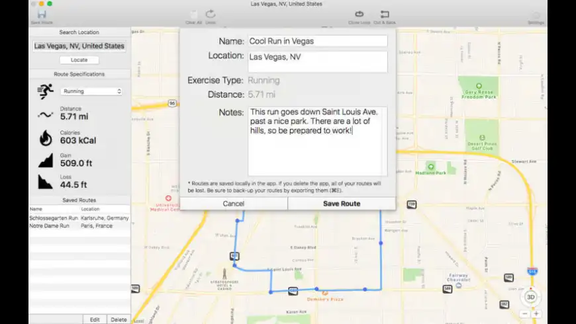Click the Location column header
576x324 pixels.
coord(90,209)
